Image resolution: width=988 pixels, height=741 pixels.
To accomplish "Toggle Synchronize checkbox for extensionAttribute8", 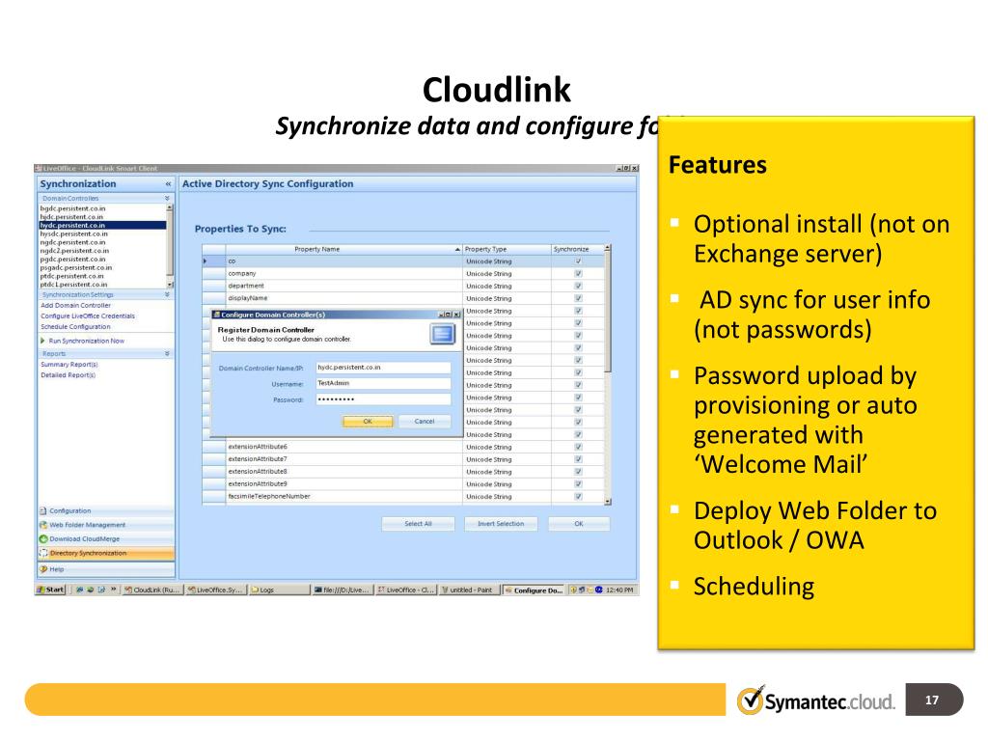I will (x=578, y=472).
